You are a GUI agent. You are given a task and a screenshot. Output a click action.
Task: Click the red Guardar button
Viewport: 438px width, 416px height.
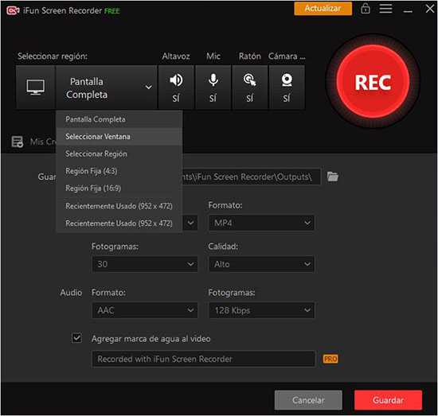click(389, 400)
